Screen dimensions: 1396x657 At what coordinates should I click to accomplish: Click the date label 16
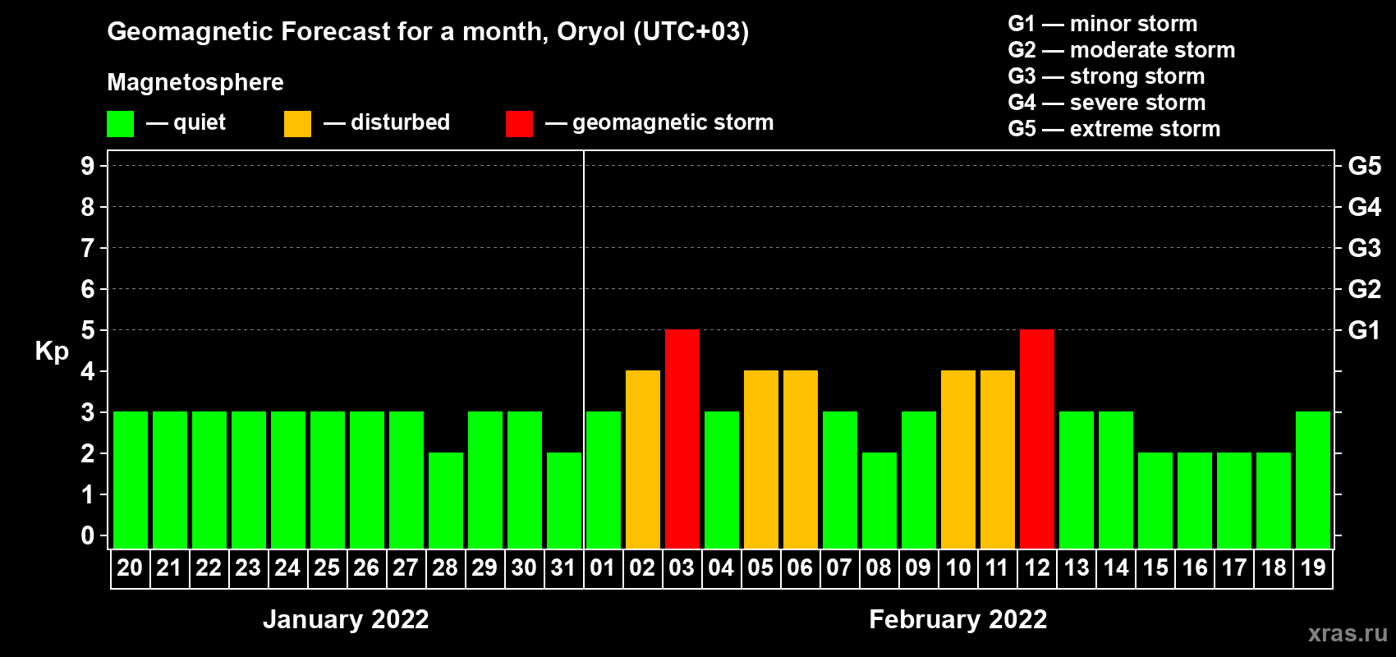1195,567
